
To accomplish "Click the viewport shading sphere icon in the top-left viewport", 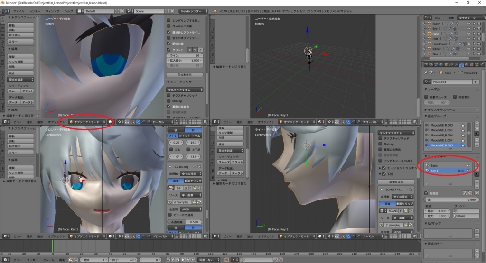I will [110, 122].
